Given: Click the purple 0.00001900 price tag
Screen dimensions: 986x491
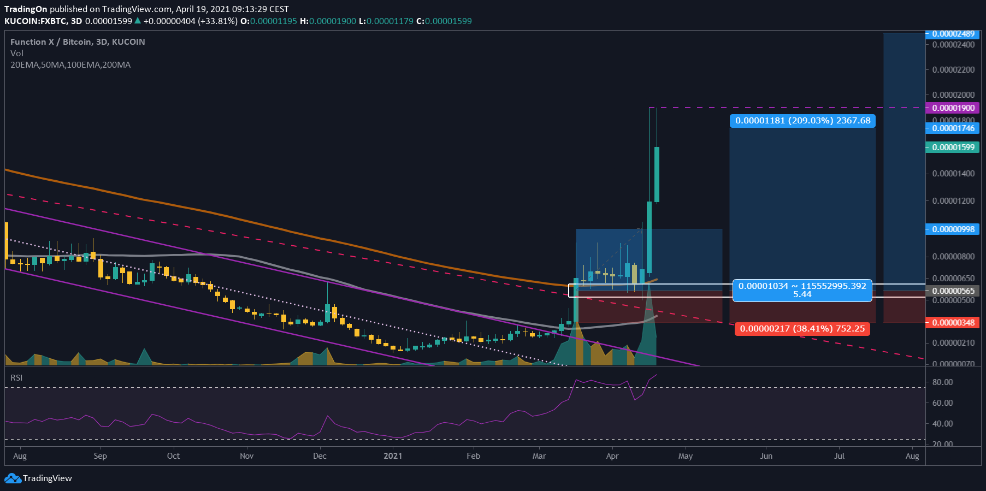Looking at the screenshot, I should point(953,108).
